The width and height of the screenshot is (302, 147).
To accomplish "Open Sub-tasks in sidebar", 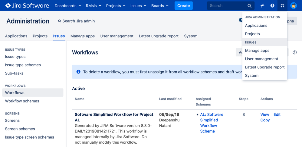I will point(14,73).
